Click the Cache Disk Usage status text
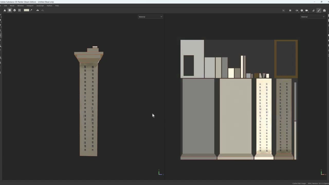Viewport: 329px width, 185px height. (x=299, y=183)
